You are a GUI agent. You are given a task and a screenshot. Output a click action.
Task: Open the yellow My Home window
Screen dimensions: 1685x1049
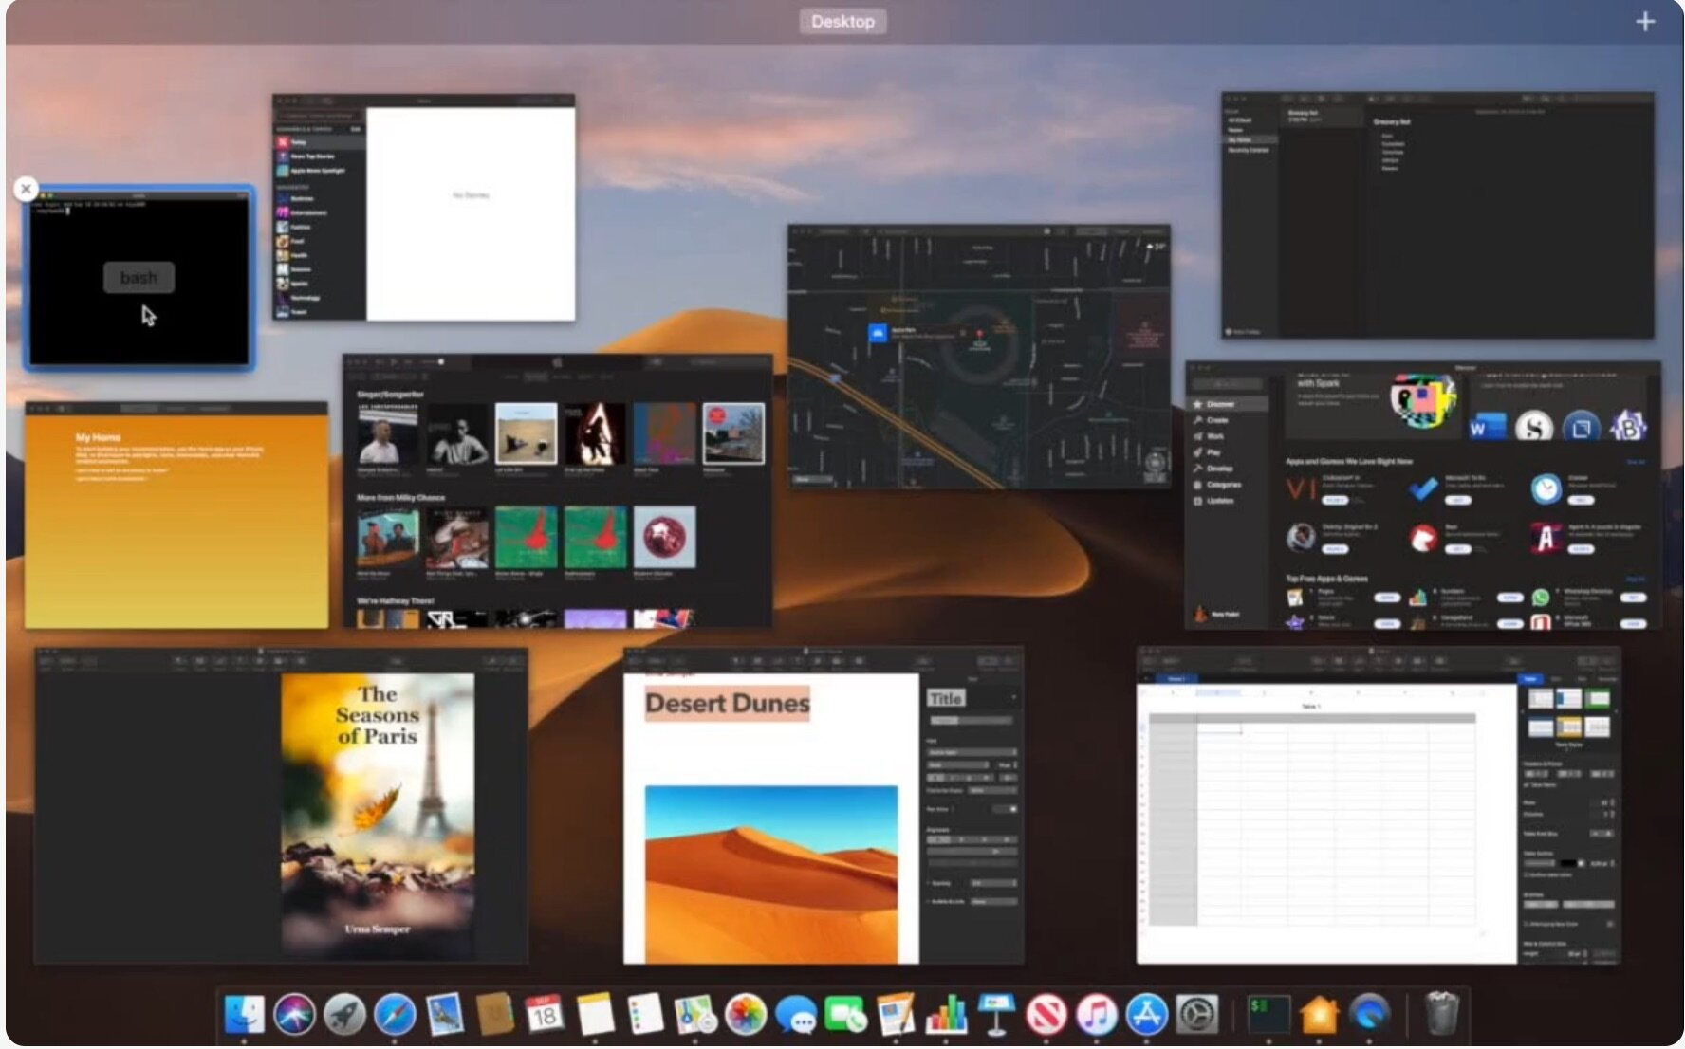pyautogui.click(x=176, y=515)
